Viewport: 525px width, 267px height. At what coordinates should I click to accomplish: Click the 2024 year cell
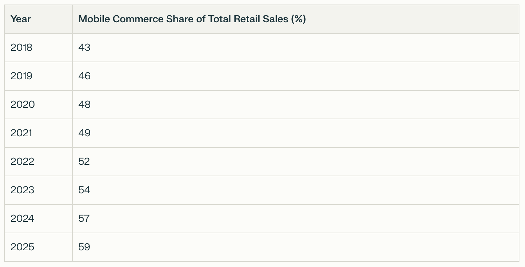(x=38, y=219)
